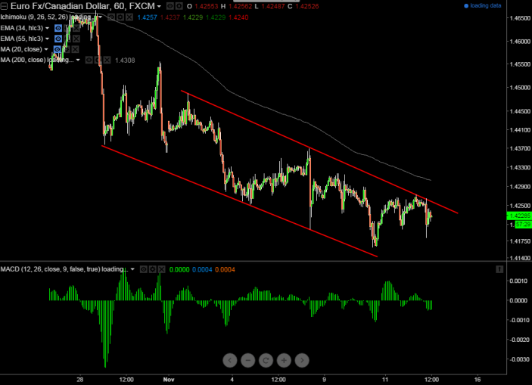Click the 16 date label on time axis
Viewport: 532px width, 385px height.
point(478,380)
